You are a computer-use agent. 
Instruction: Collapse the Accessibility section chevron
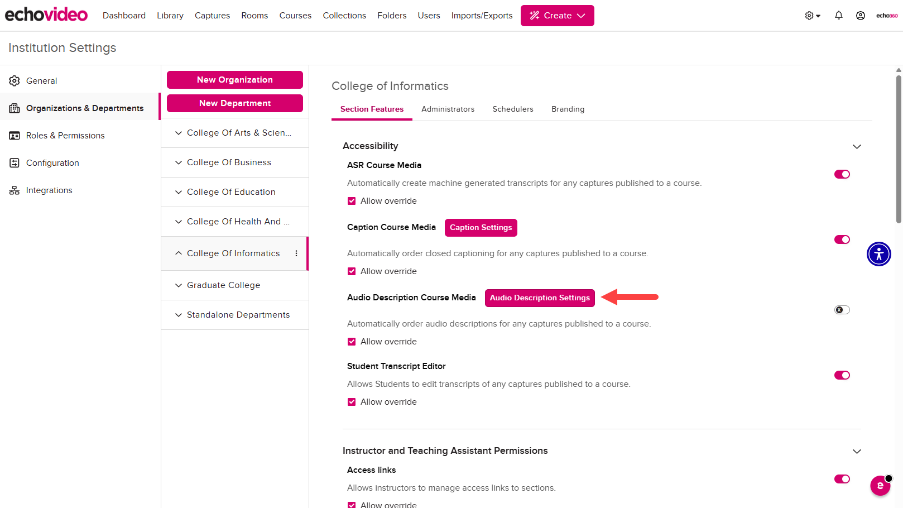coord(857,147)
